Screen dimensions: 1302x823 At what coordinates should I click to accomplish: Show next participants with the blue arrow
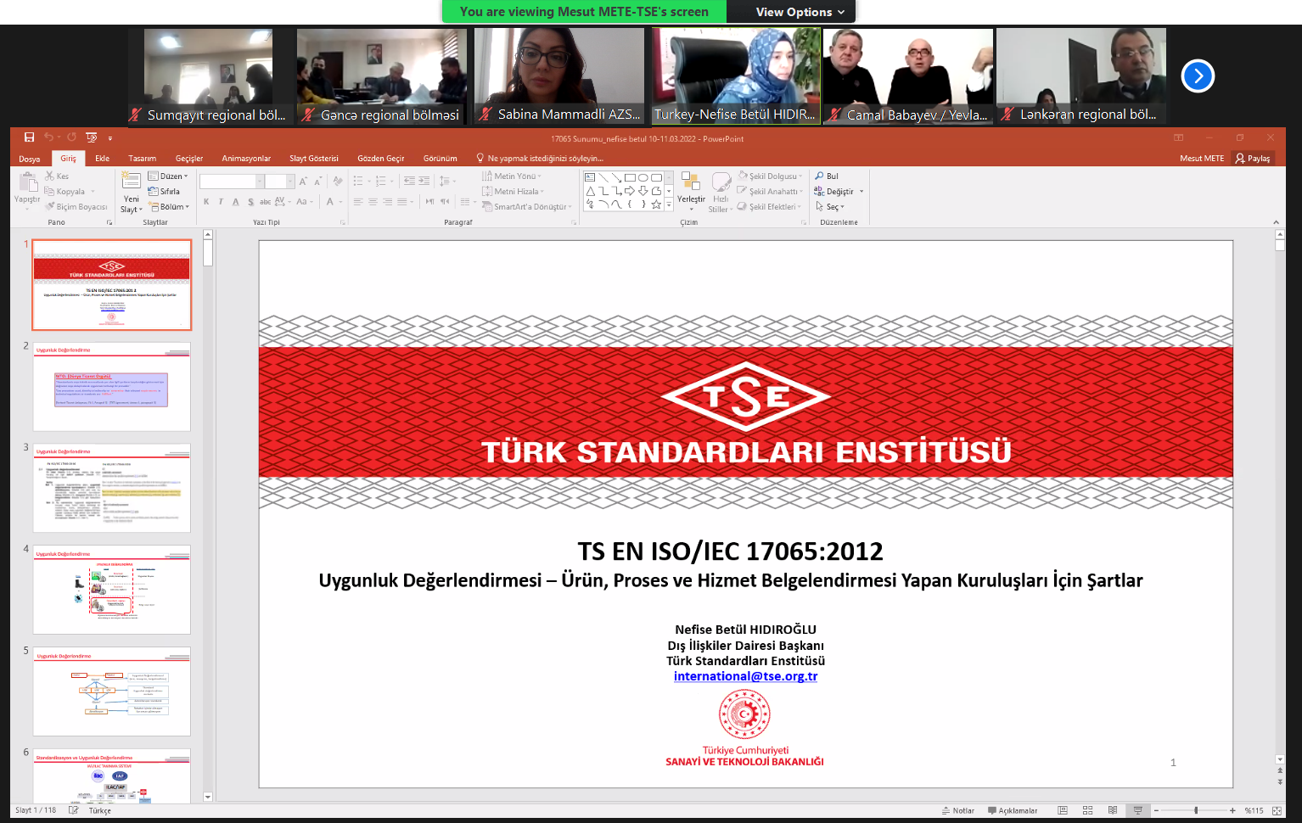[1198, 76]
